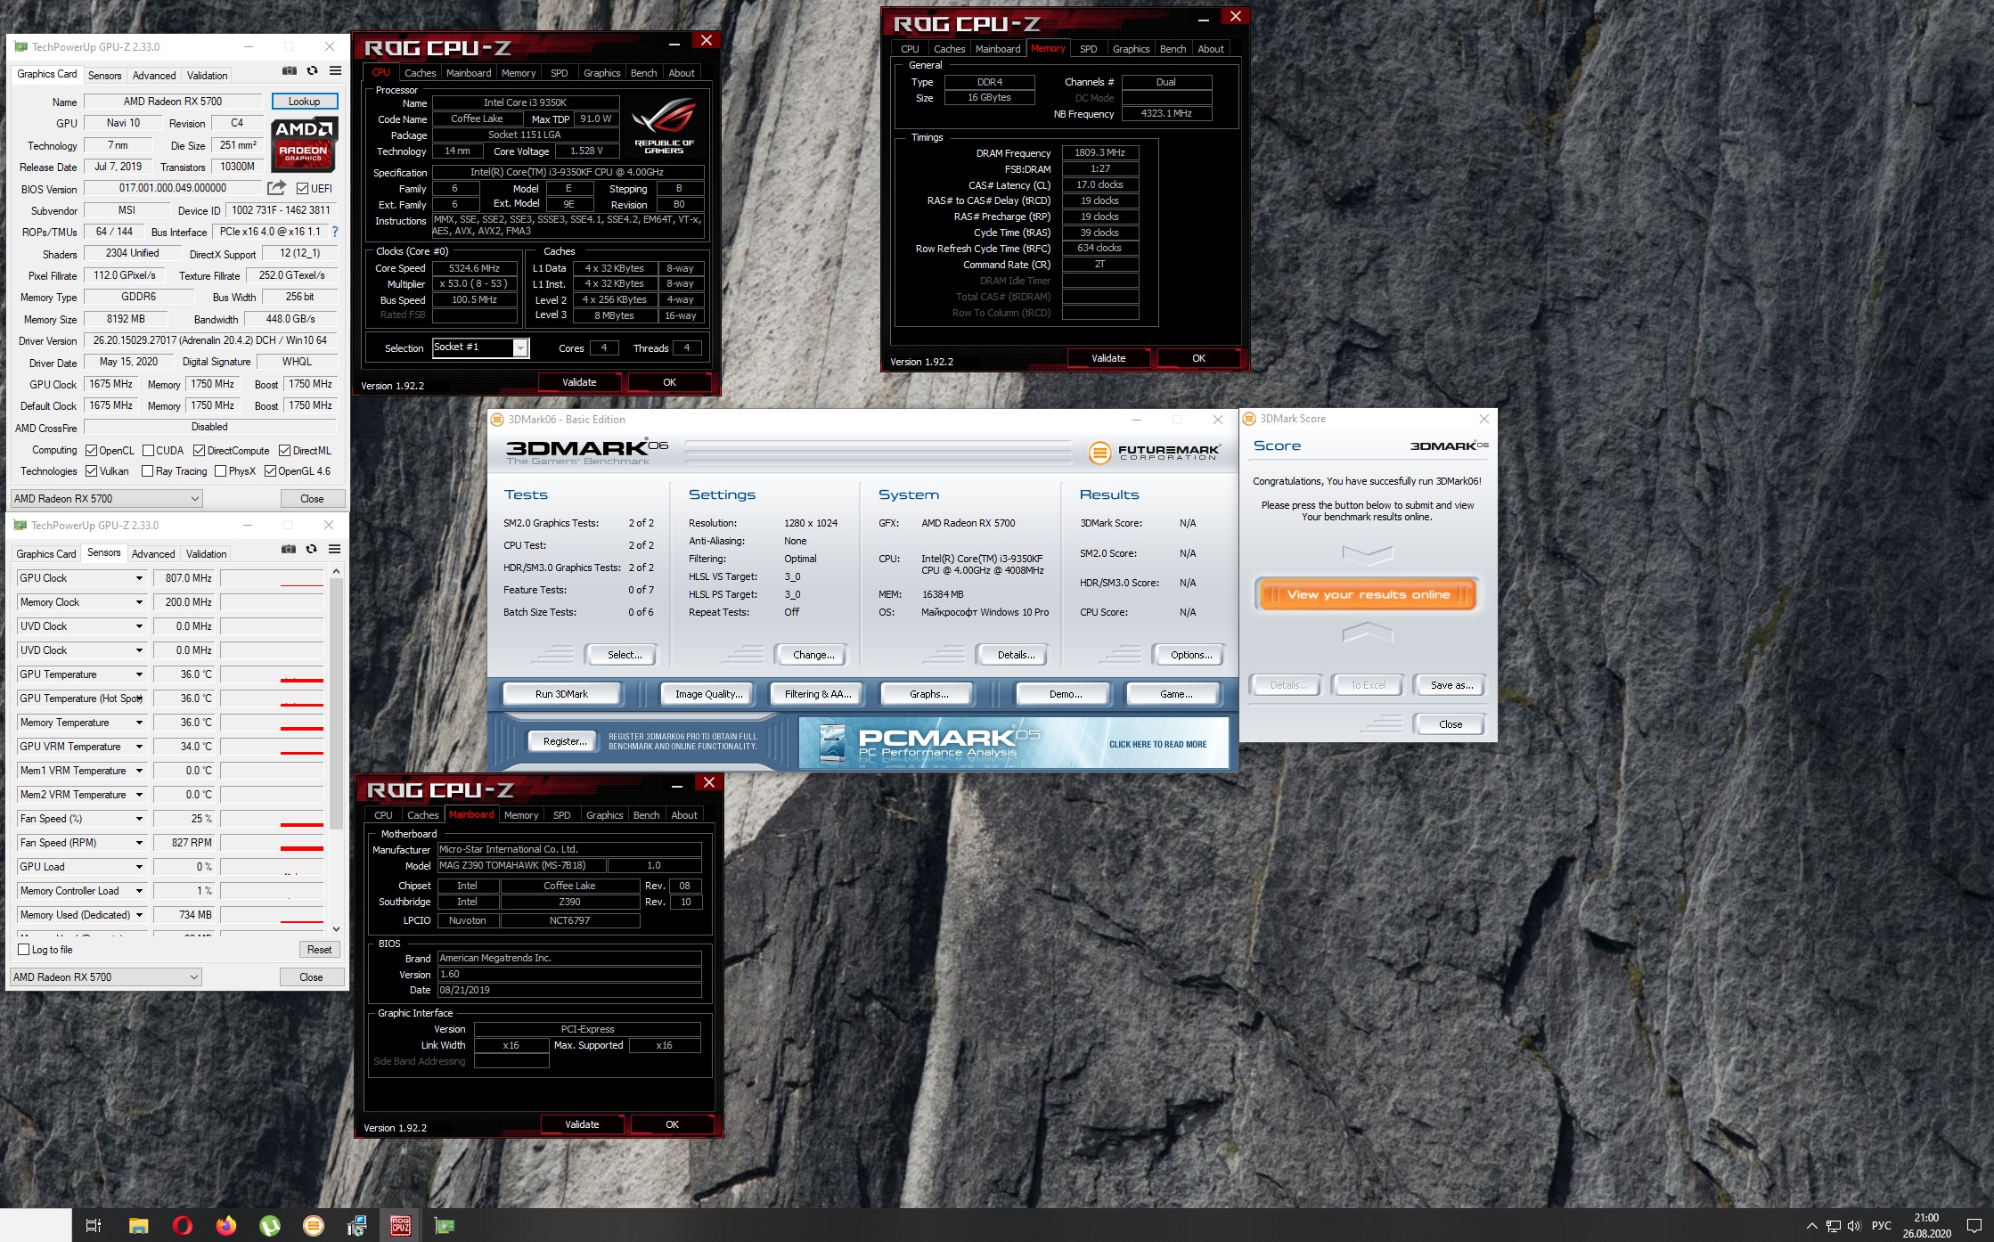Open volume control in system tray
This screenshot has height=1242, width=1994.
[1854, 1226]
